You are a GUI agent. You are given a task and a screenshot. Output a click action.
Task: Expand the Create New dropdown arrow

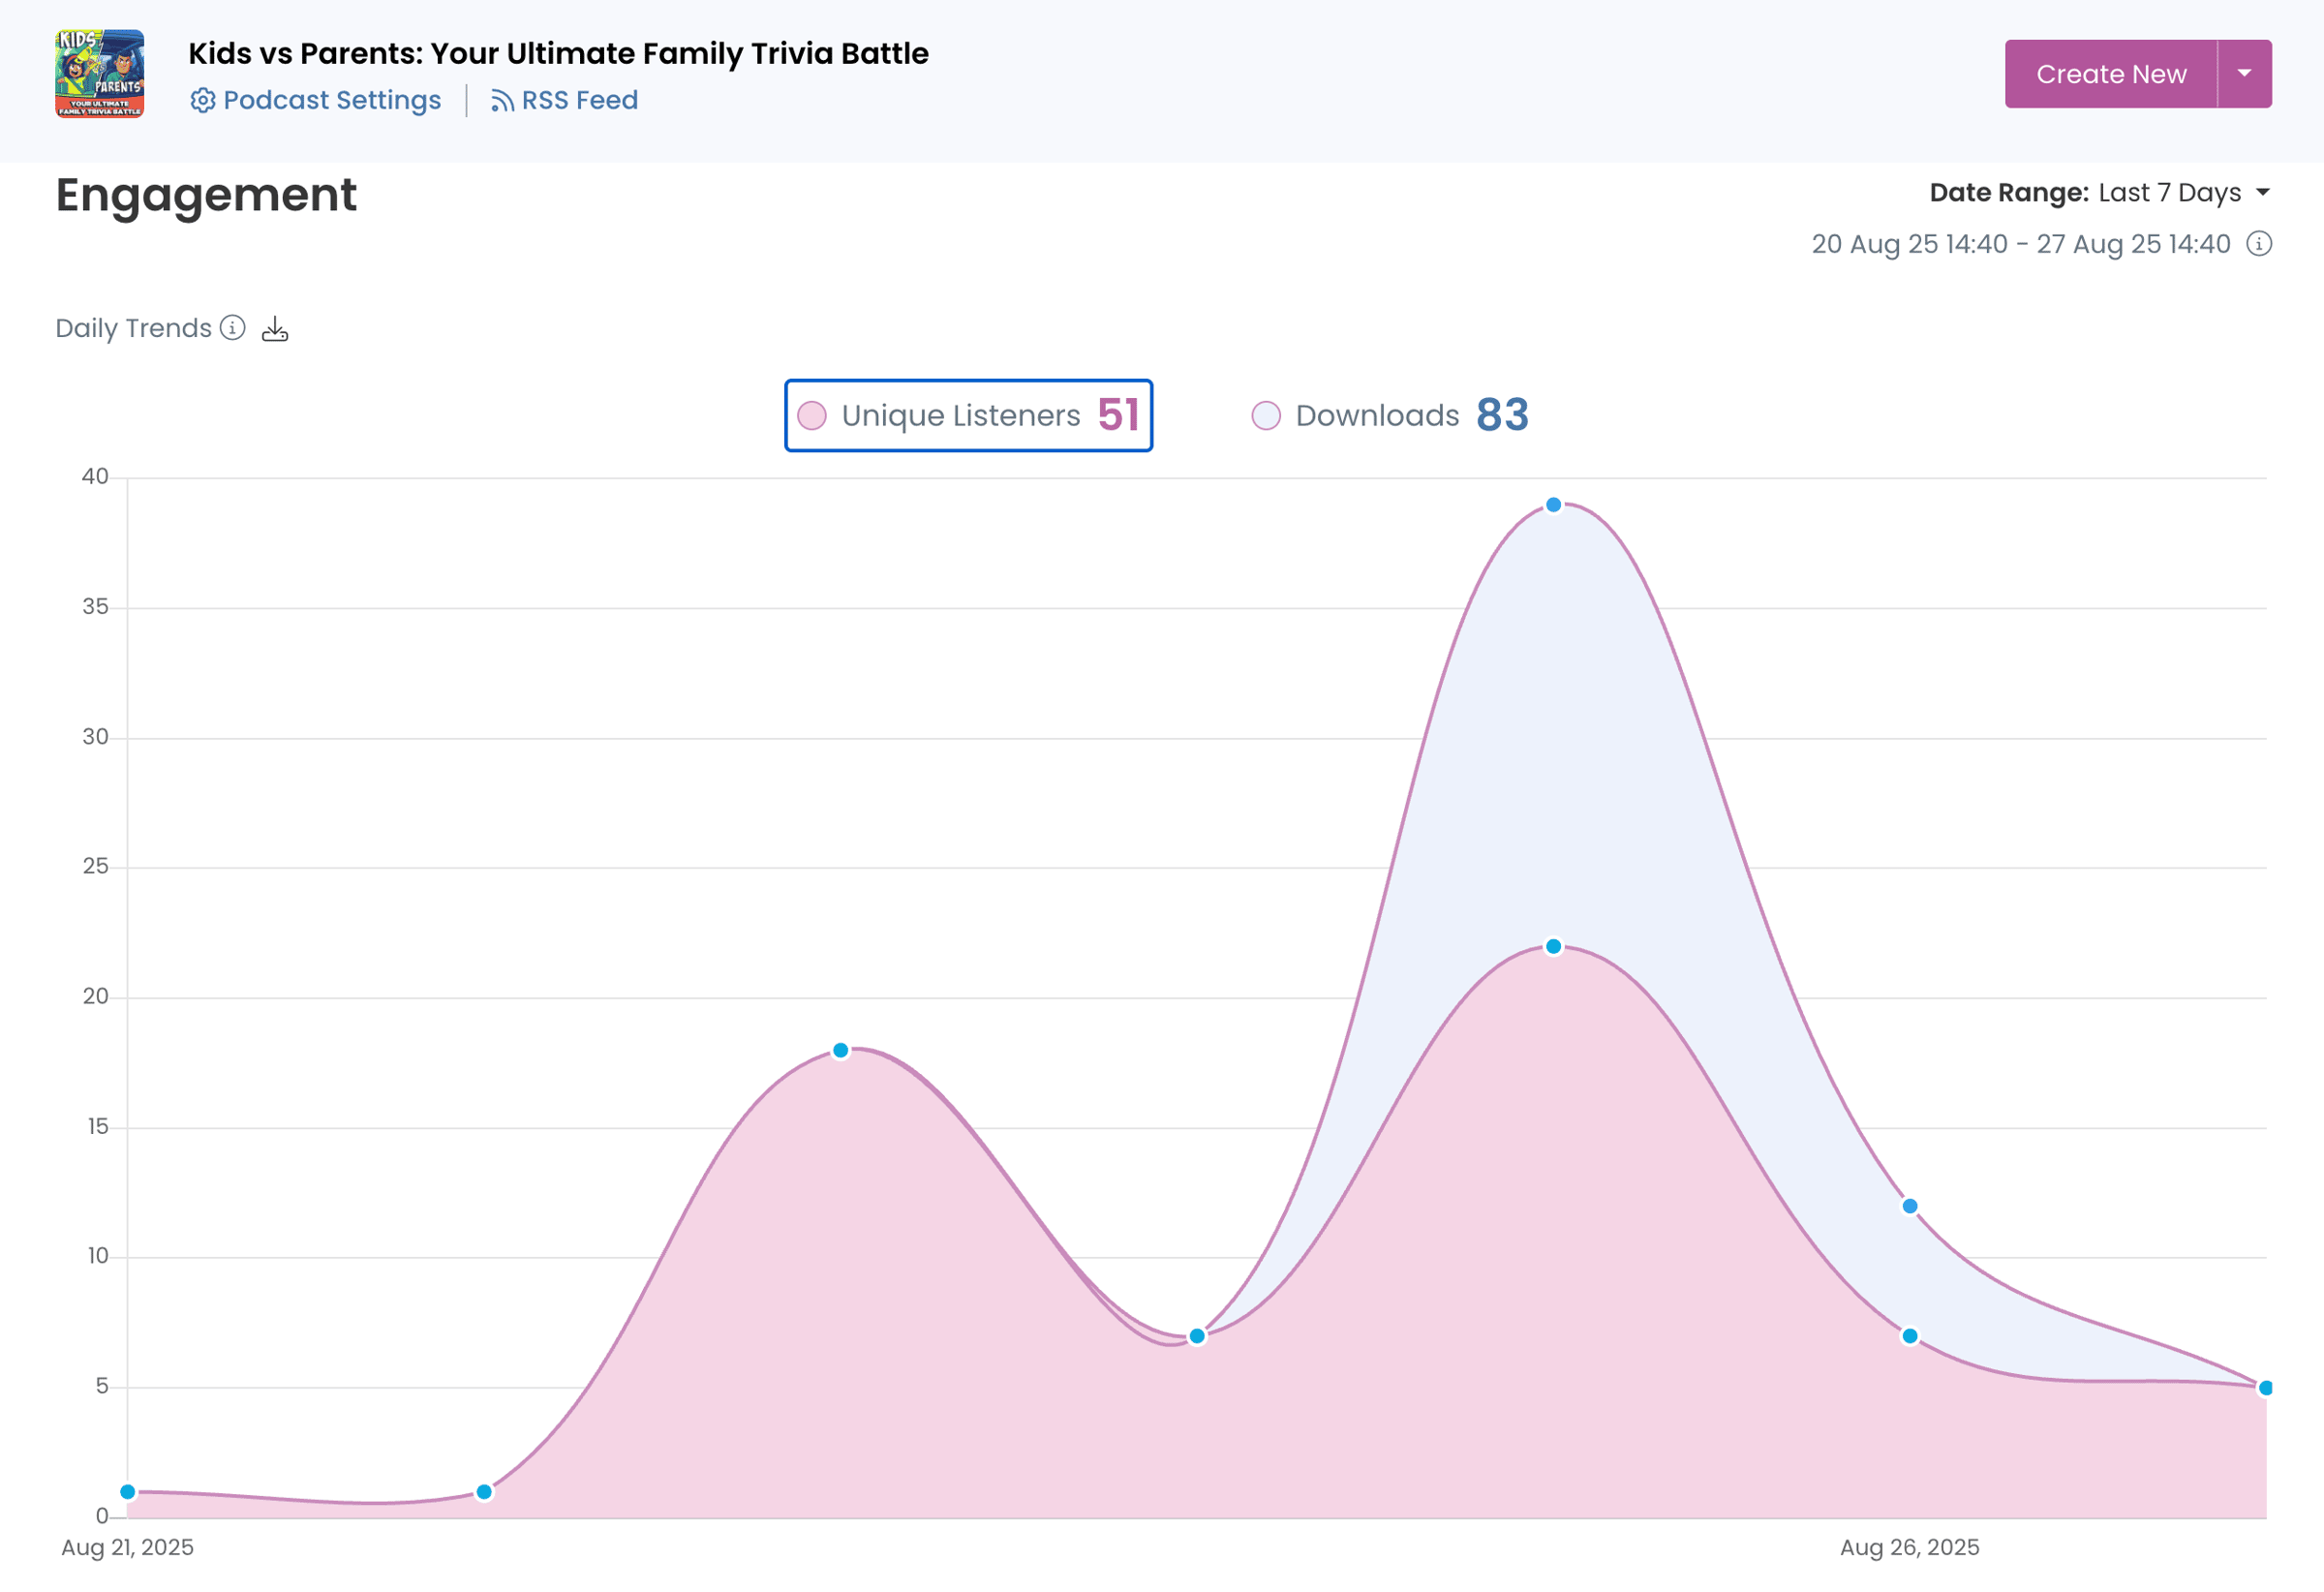pyautogui.click(x=2244, y=74)
